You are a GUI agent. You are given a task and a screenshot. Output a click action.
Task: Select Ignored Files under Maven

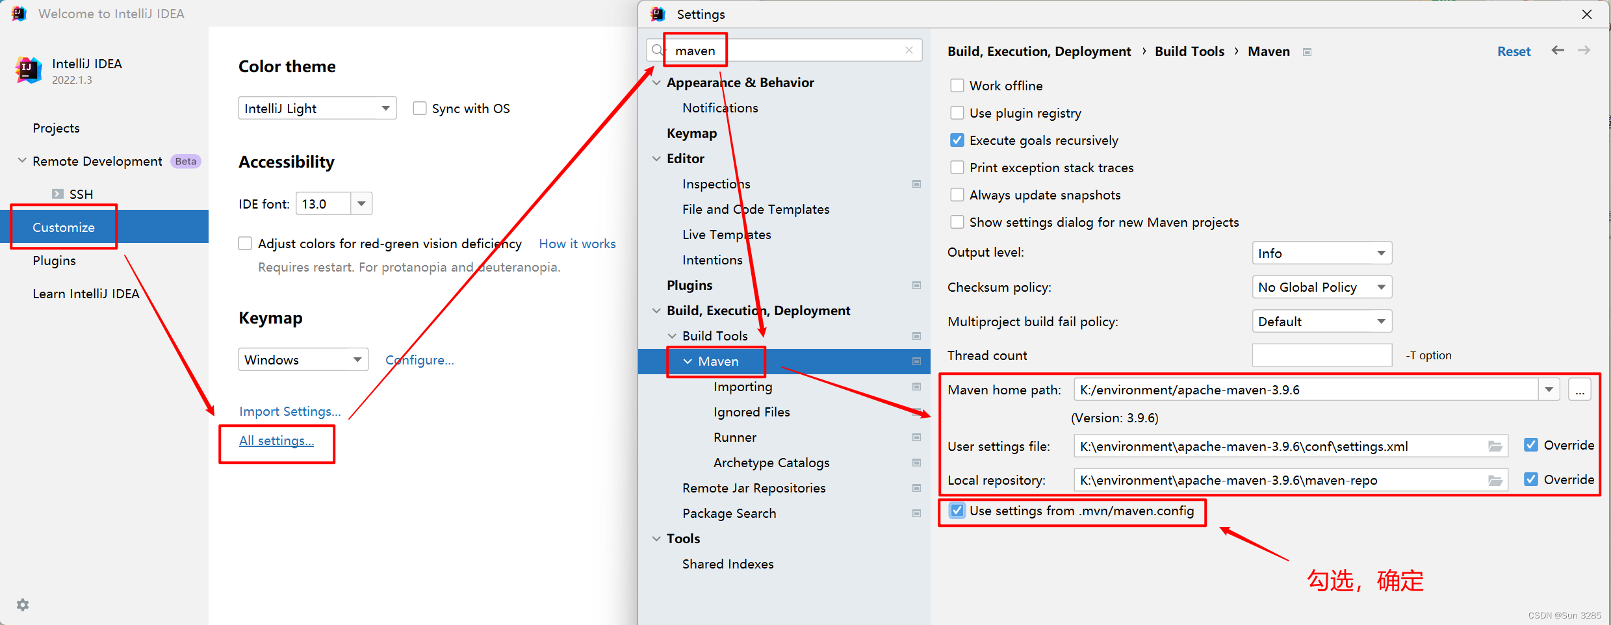coord(751,412)
